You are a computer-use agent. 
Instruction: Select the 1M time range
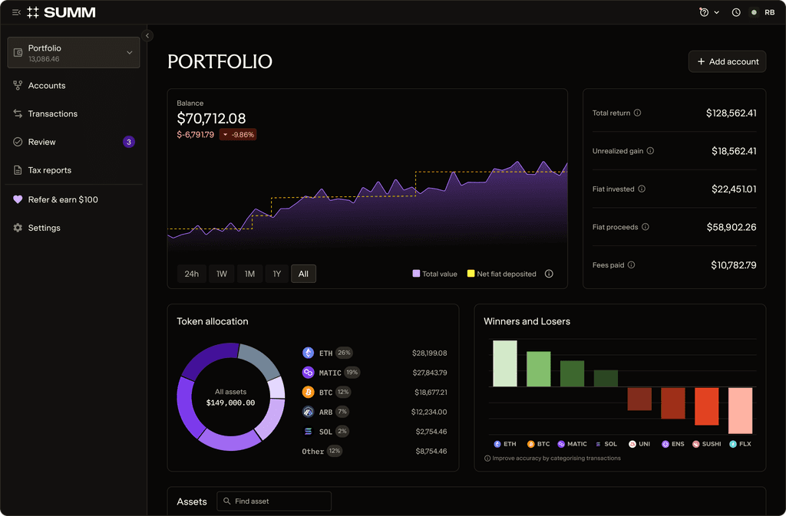point(249,274)
